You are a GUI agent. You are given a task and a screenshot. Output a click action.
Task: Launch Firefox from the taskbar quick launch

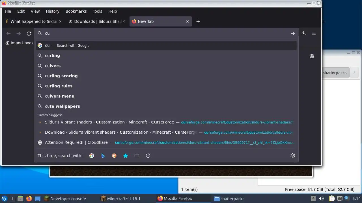(29, 198)
